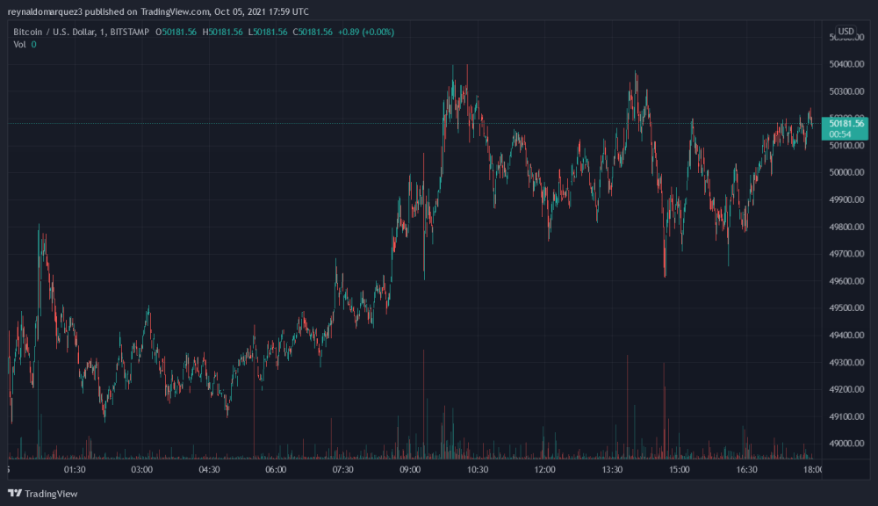Click the 12:00 time axis label
The image size is (878, 506).
544,470
